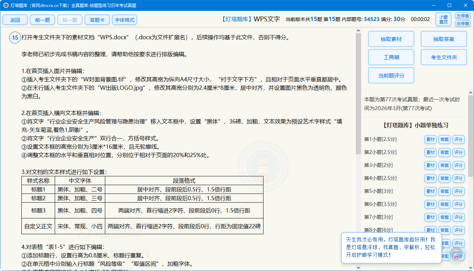Click the right panel scrollbar thumb
The image size is (474, 271).
(x=470, y=135)
